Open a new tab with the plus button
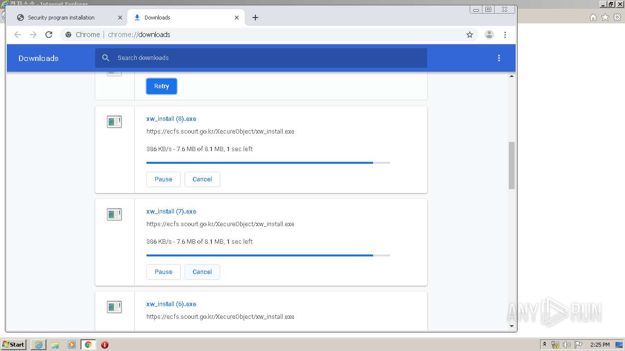 [x=255, y=18]
